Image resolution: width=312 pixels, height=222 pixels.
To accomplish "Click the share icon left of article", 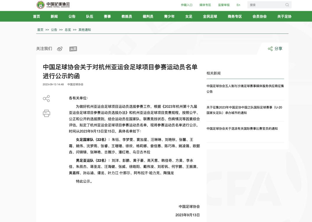I will click(x=46, y=99).
